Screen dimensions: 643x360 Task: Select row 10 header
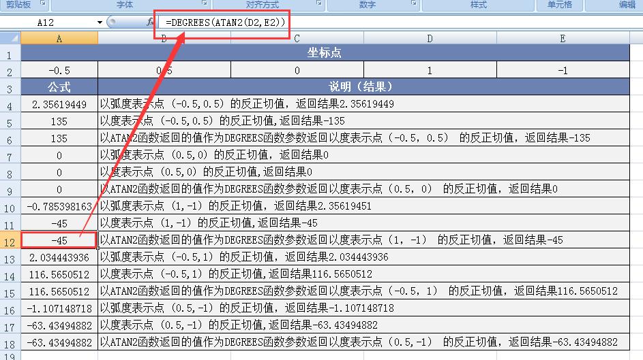pyautogui.click(x=10, y=206)
